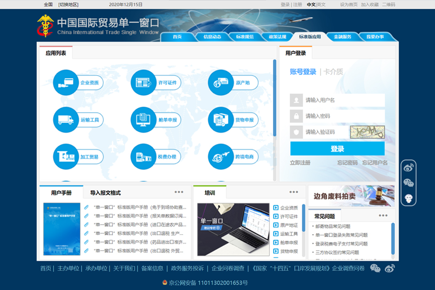This screenshot has height=290, width=435.
Task: Open the 货物申报 application icon
Action: pyautogui.click(x=221, y=119)
